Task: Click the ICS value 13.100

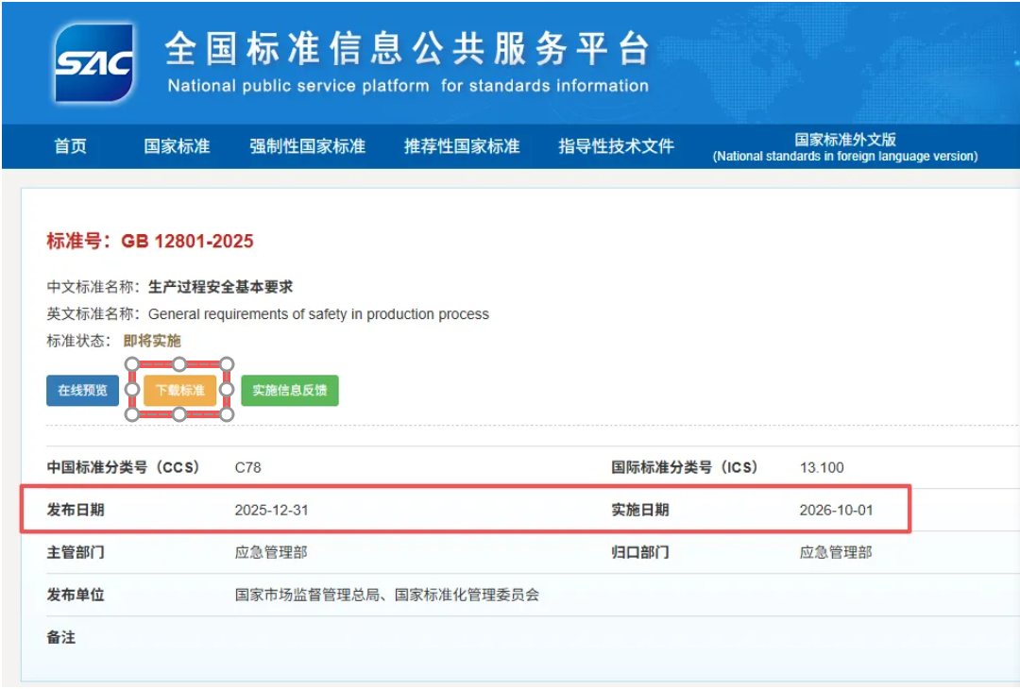Action: [x=822, y=467]
